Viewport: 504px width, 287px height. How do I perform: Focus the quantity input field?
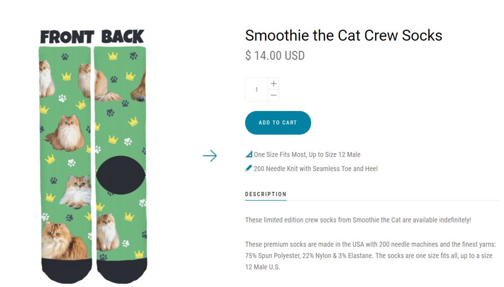click(x=256, y=90)
